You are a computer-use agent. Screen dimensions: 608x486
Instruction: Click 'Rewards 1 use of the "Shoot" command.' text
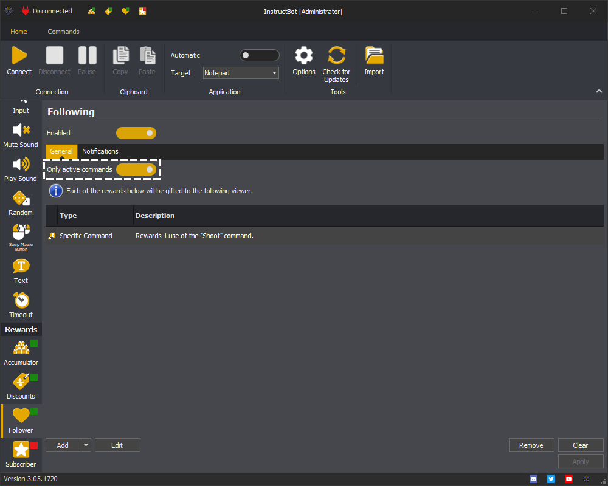click(195, 236)
